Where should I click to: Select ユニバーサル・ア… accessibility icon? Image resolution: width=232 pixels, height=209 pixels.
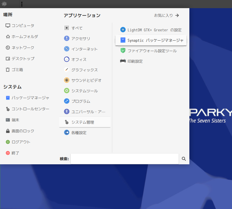67,111
